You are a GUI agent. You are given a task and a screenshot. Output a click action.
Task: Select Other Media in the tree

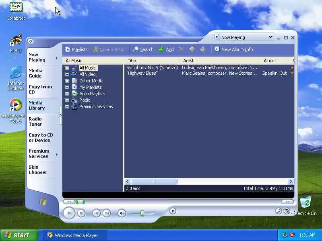point(91,81)
